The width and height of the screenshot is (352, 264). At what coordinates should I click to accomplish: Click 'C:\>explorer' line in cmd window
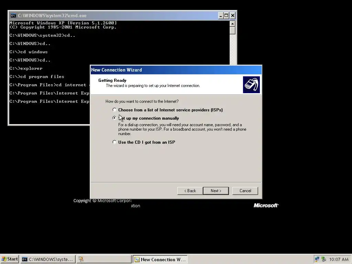pos(26,68)
